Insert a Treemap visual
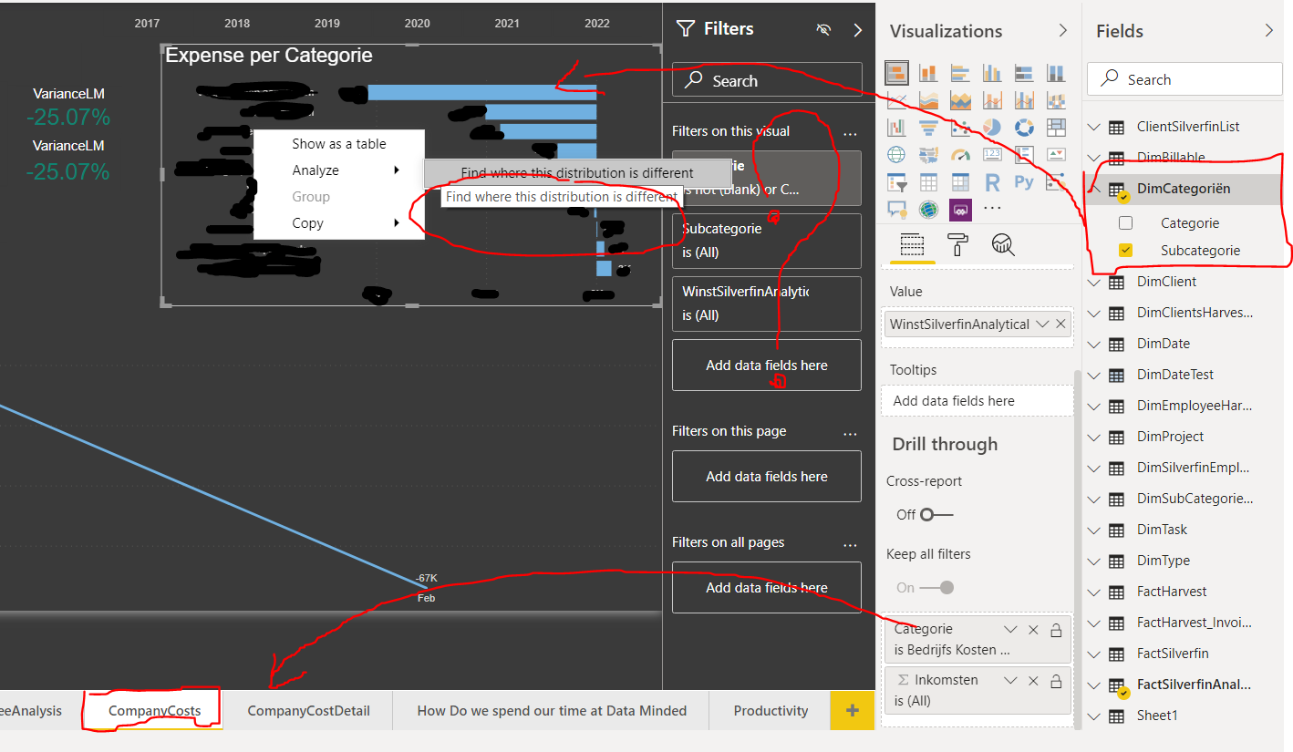1293x752 pixels. 1056,128
